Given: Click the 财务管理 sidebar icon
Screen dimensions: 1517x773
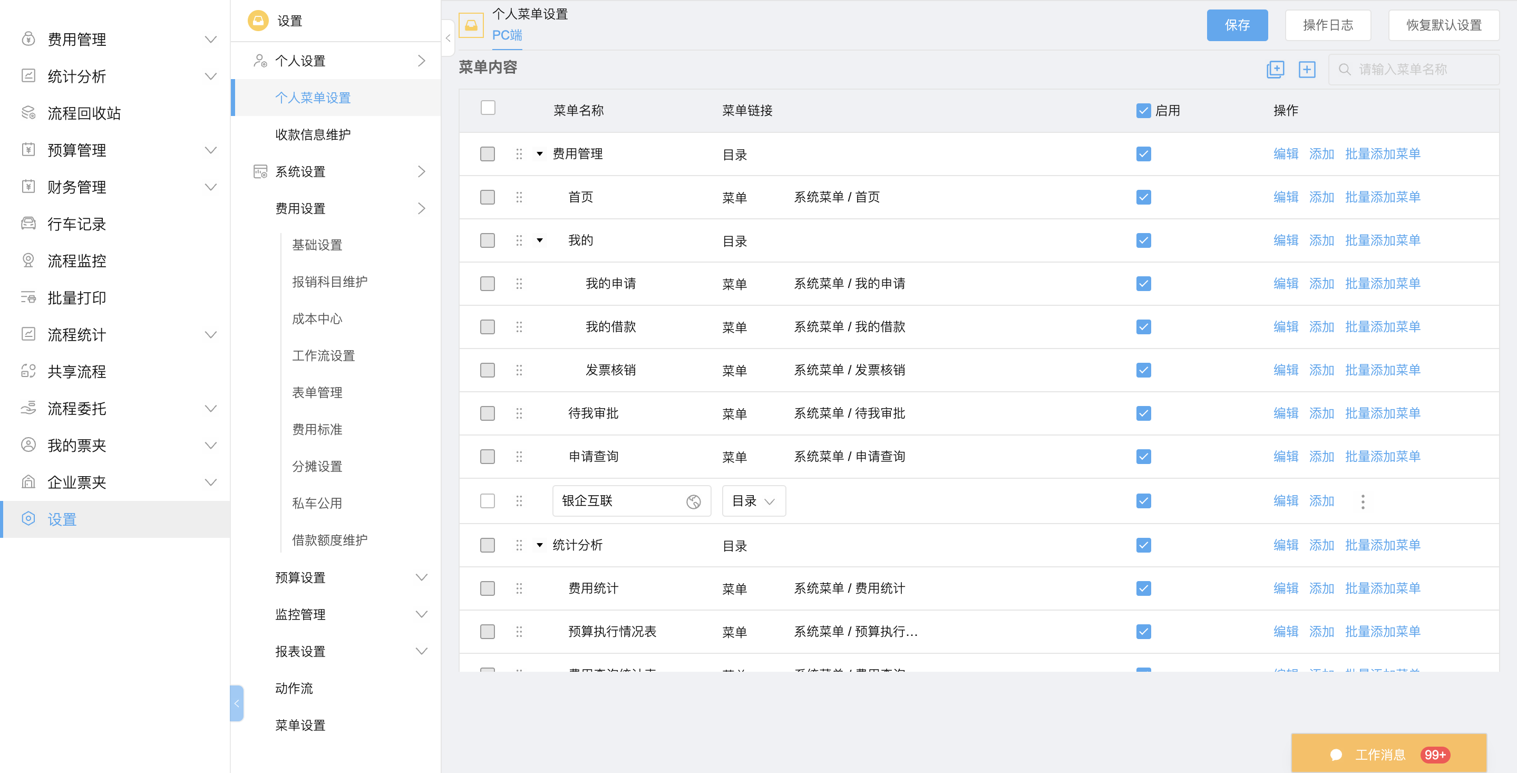Looking at the screenshot, I should [28, 186].
